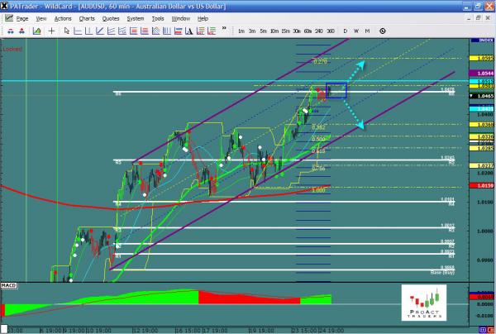The image size is (496, 334).
Task: Open the Help menu
Action: [x=203, y=17]
